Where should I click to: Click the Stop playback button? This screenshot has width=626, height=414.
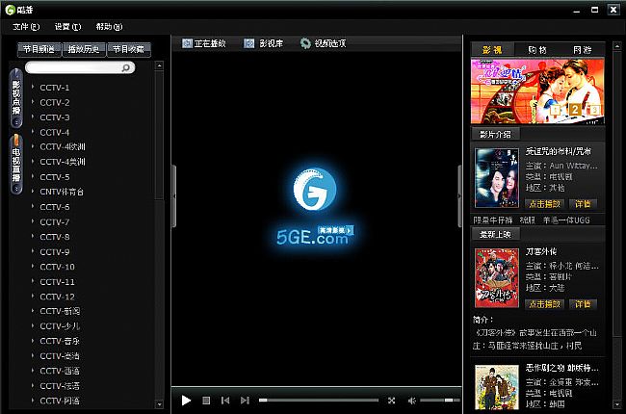pos(206,400)
